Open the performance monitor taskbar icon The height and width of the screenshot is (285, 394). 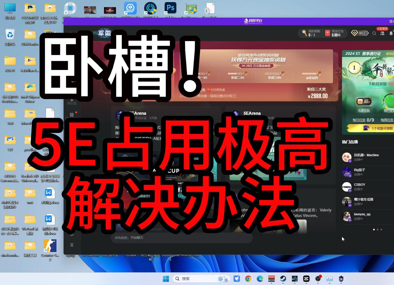(x=329, y=279)
